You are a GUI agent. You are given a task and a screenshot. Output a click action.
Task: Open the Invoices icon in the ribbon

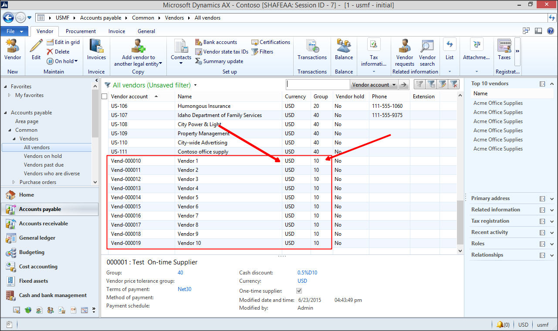(x=96, y=51)
